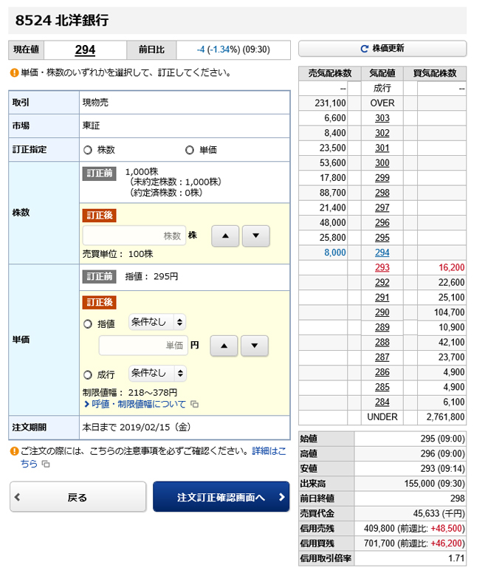502x576 pixels.
Task: Click 出来高 value 155,000 (09:30)
Action: click(x=434, y=484)
